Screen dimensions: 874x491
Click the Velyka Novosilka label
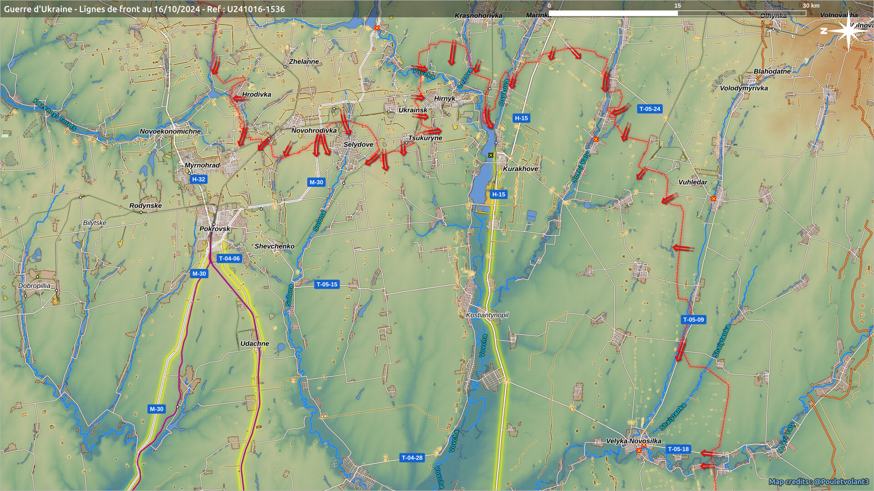coord(633,441)
